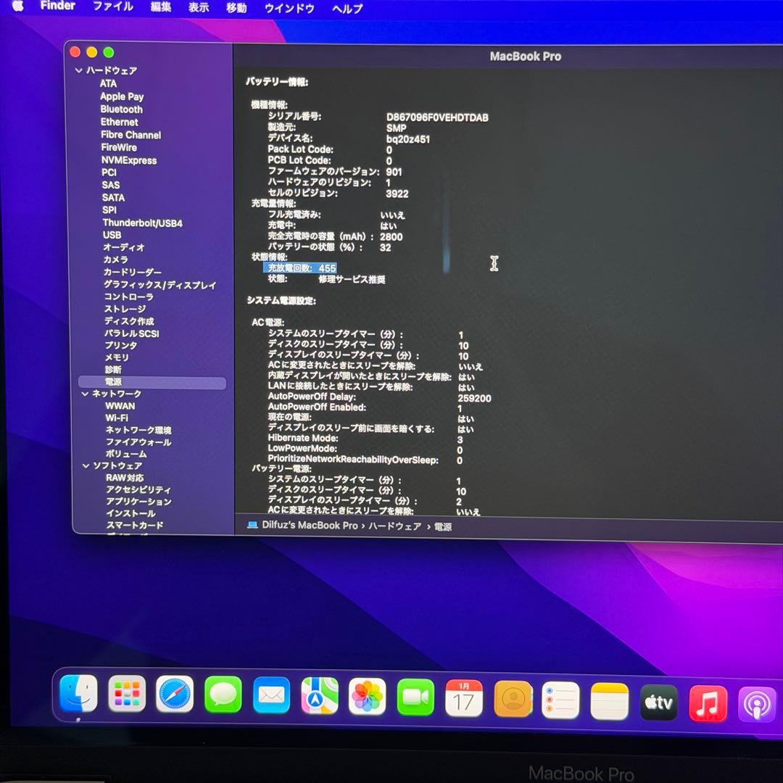Select Wi-Fi in the sidebar
The width and height of the screenshot is (783, 783).
pyautogui.click(x=117, y=418)
